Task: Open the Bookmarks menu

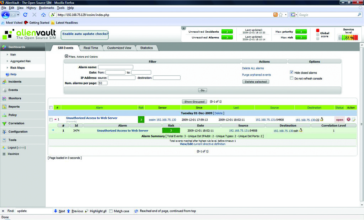Action: click(47, 7)
